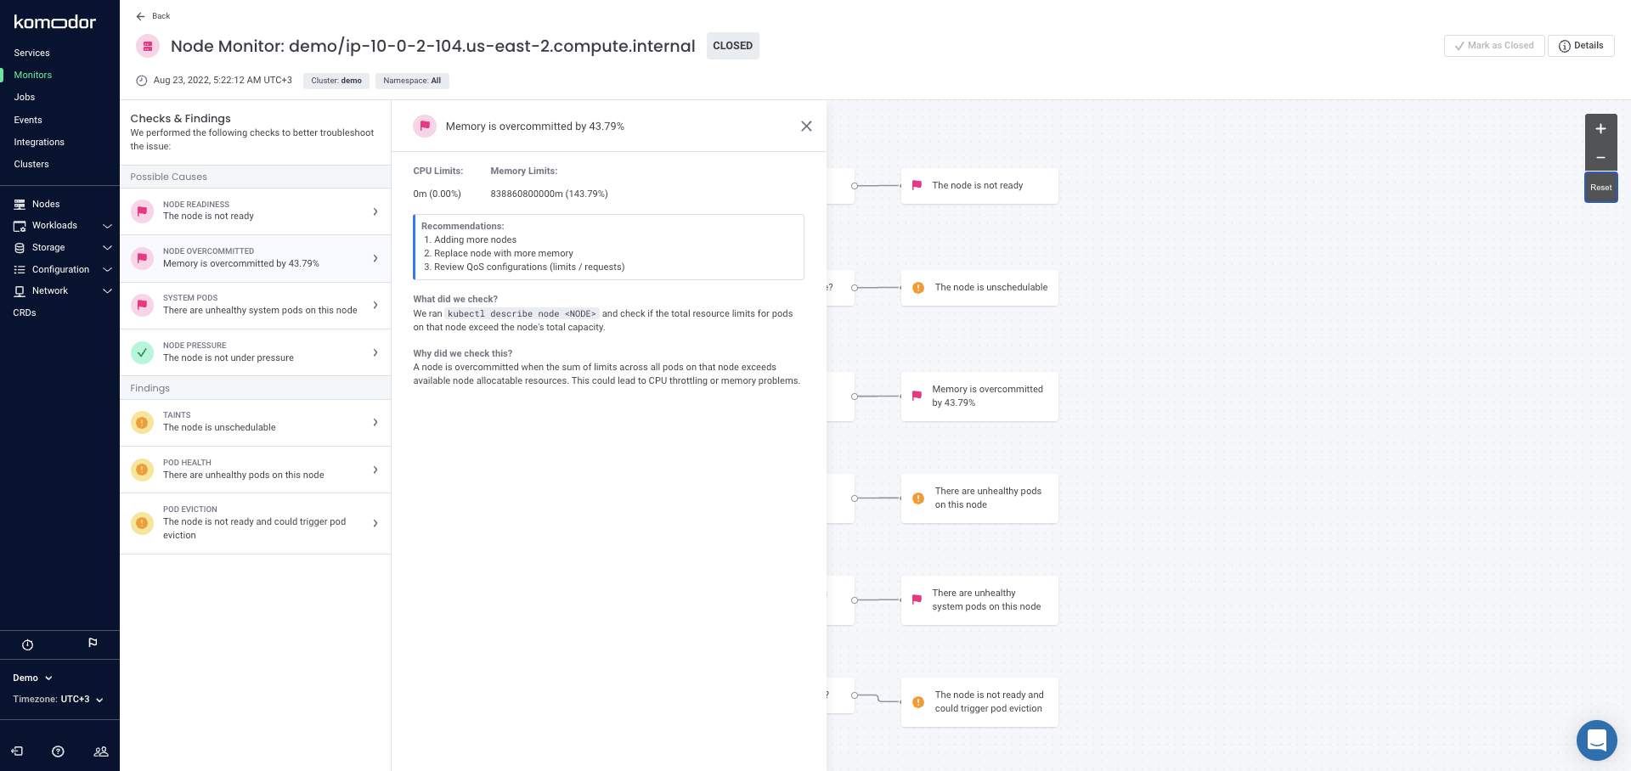Go to Services in sidebar
The height and width of the screenshot is (771, 1631).
(32, 53)
